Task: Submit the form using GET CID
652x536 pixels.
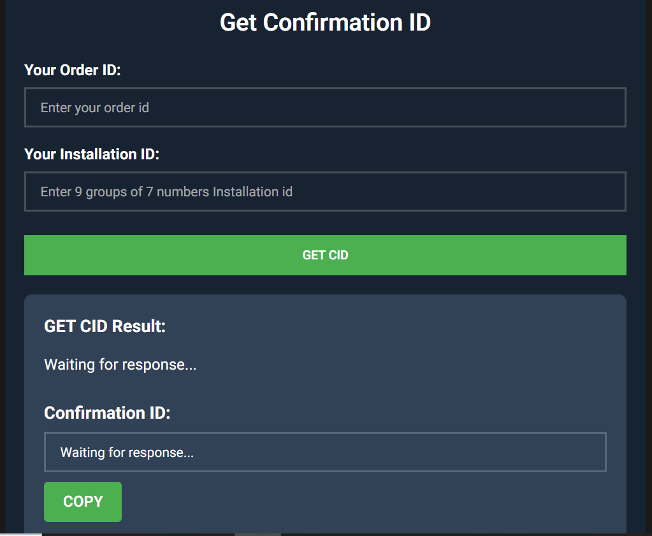Action: tap(325, 256)
